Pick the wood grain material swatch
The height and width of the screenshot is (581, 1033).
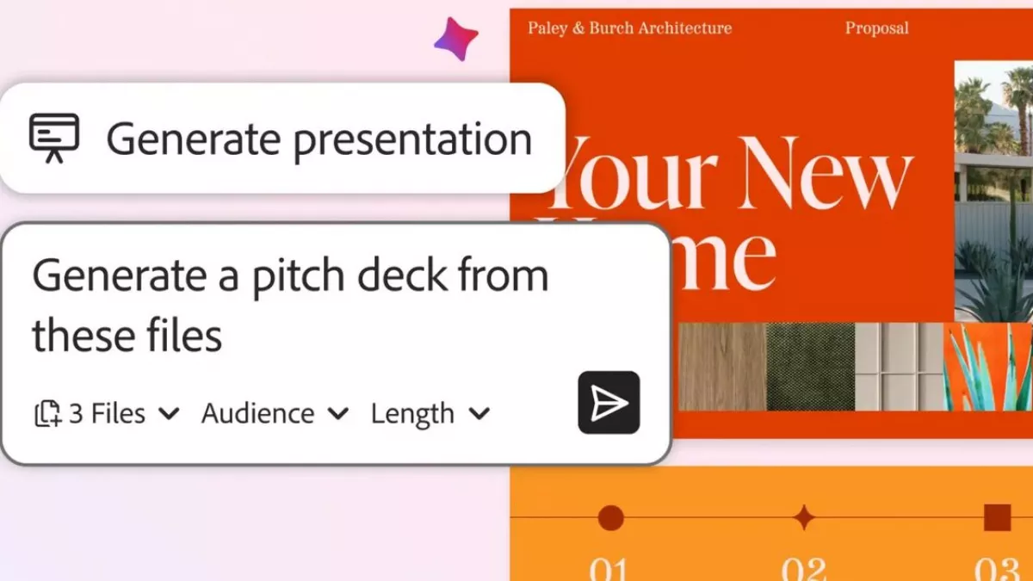pyautogui.click(x=721, y=367)
